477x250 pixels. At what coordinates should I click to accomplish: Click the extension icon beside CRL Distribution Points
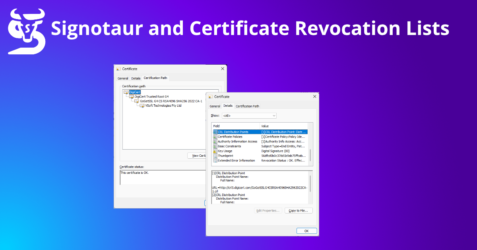pos(215,132)
